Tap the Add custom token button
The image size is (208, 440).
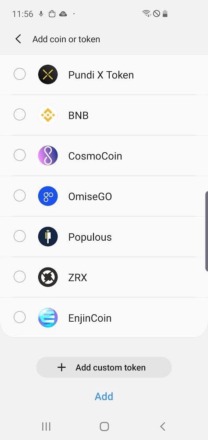[x=104, y=367]
